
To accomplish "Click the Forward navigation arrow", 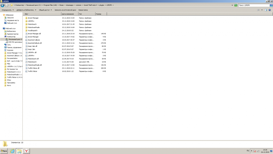I will coord(7,5).
